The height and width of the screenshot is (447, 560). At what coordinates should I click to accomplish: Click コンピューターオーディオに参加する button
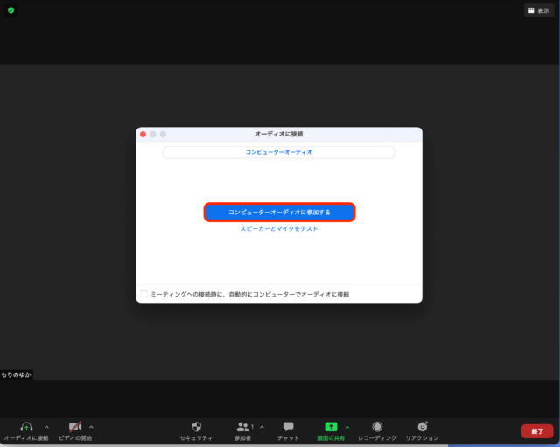[x=279, y=213]
